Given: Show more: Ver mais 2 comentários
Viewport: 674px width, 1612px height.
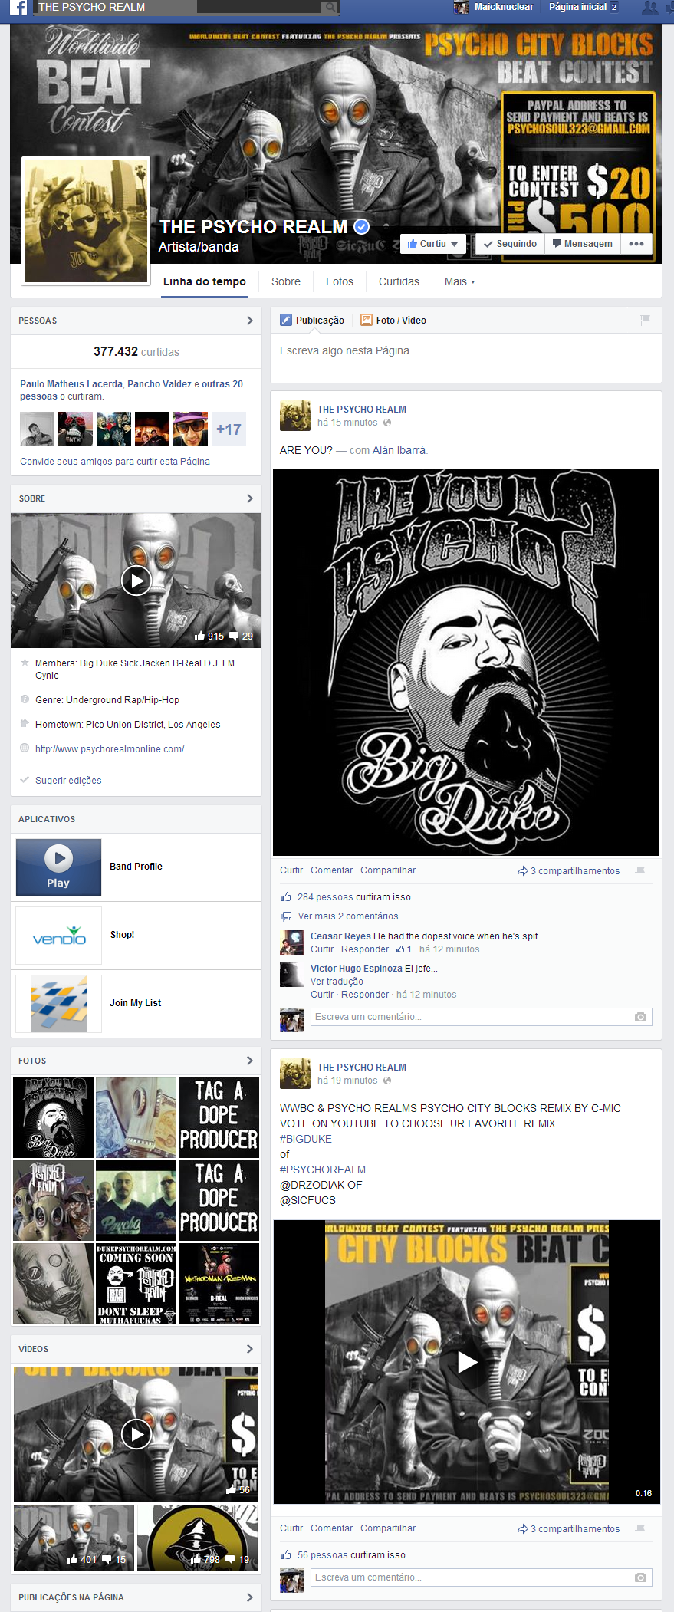Looking at the screenshot, I should [348, 916].
